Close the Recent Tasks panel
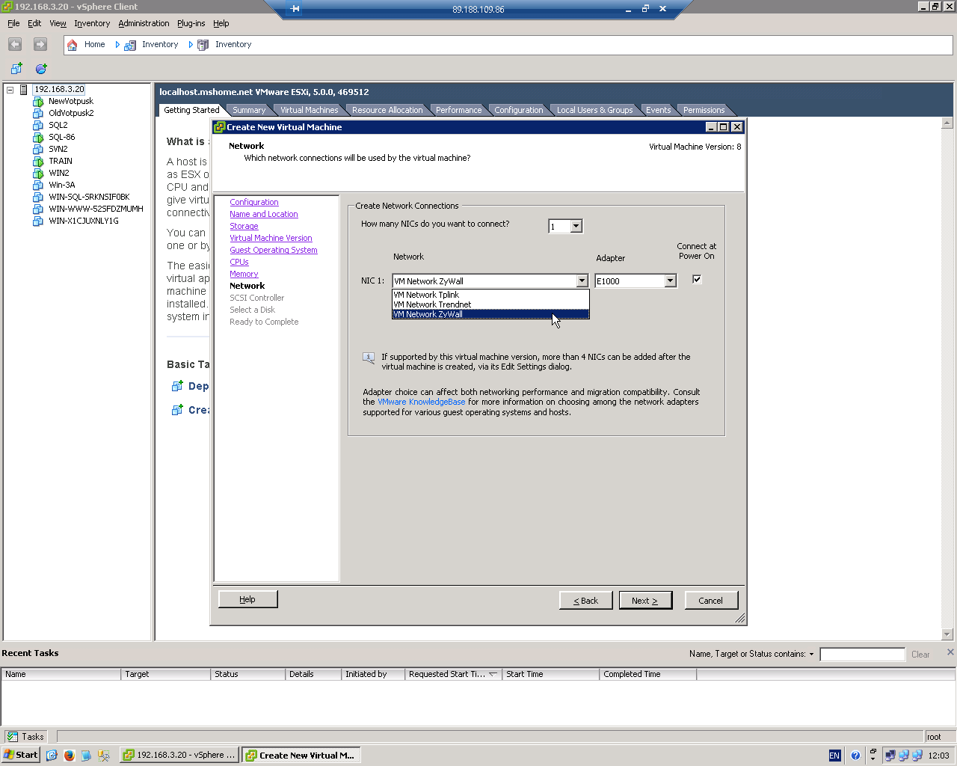The height and width of the screenshot is (766, 957). click(x=950, y=652)
